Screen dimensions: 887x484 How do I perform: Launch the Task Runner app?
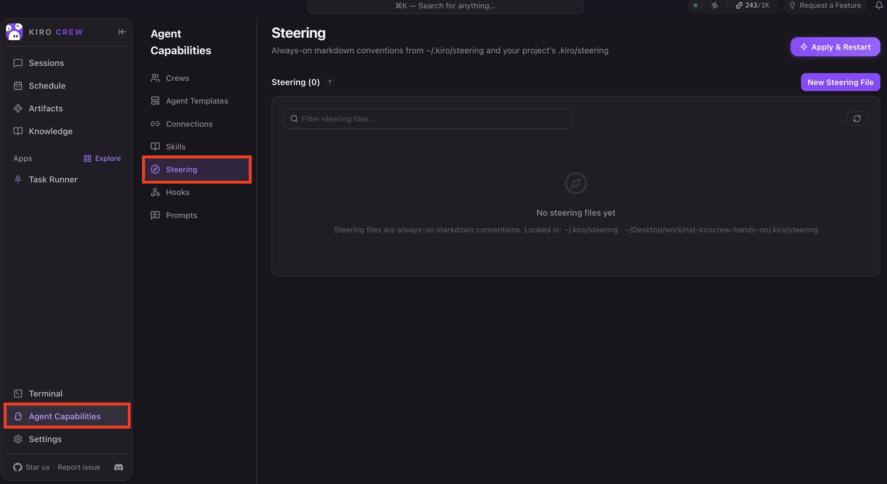[67, 179]
